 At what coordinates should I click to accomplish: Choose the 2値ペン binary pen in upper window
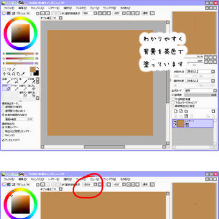[23, 88]
